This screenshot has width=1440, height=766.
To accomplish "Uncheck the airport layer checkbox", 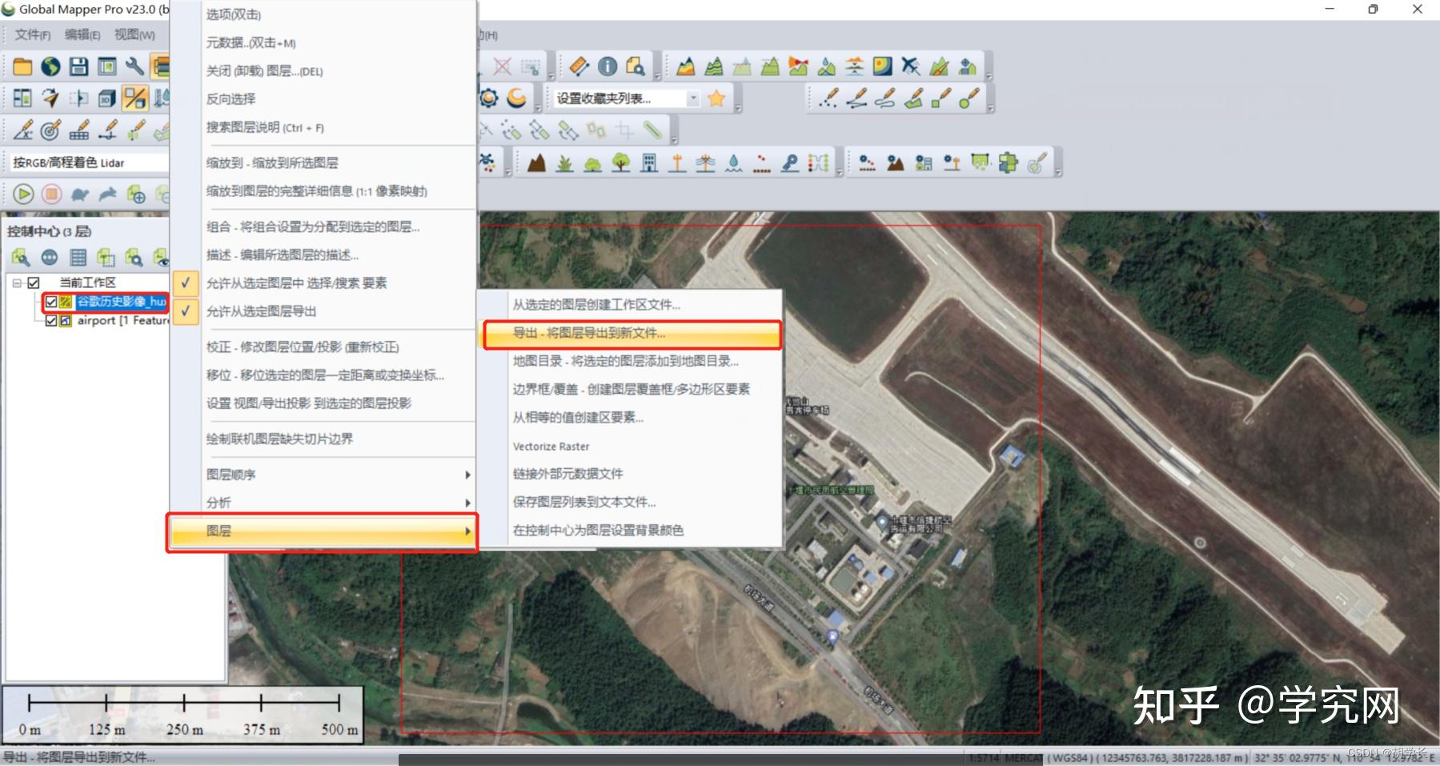I will coord(51,320).
